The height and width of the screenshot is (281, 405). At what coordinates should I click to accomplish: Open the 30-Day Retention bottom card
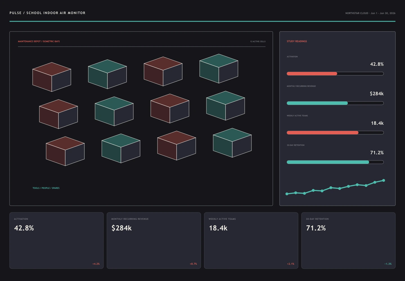coord(348,241)
